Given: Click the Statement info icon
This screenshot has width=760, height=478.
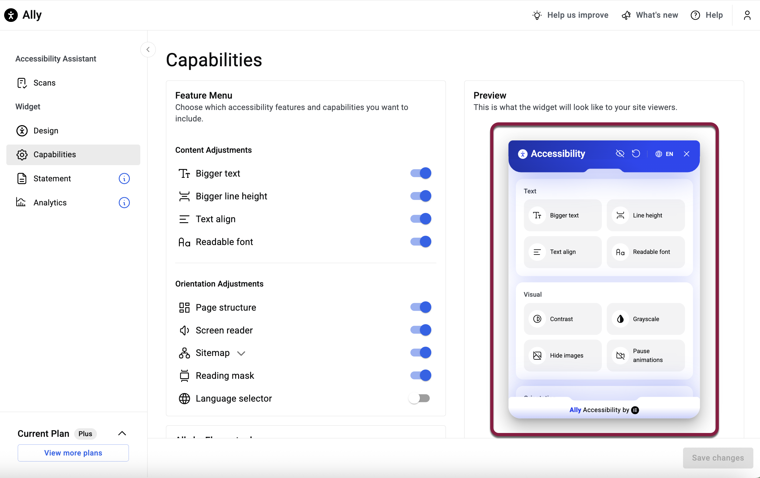Looking at the screenshot, I should [124, 178].
